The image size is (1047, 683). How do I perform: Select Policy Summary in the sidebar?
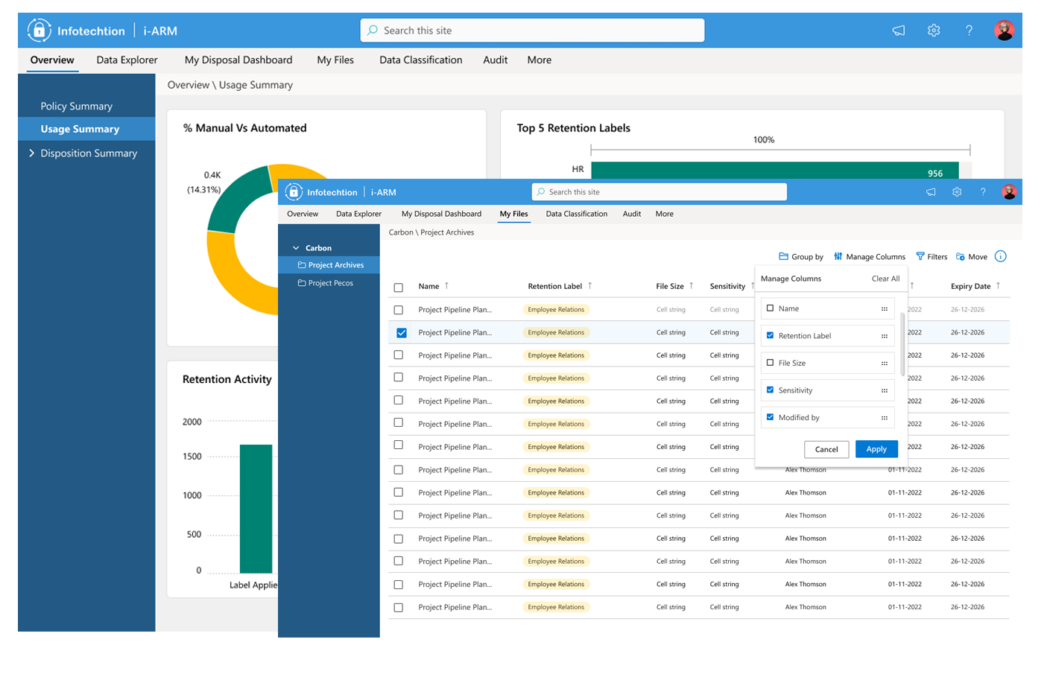coord(77,107)
